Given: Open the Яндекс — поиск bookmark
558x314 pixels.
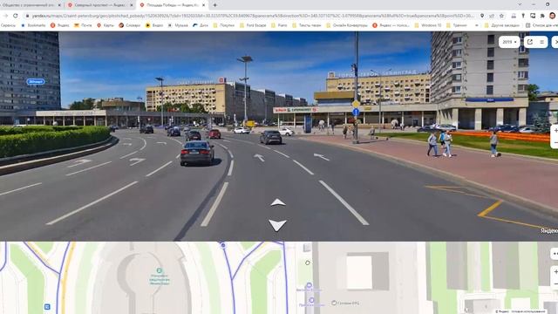Looking at the screenshot, I should click(391, 25).
